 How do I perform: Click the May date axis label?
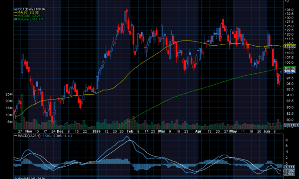pyautogui.click(x=233, y=131)
